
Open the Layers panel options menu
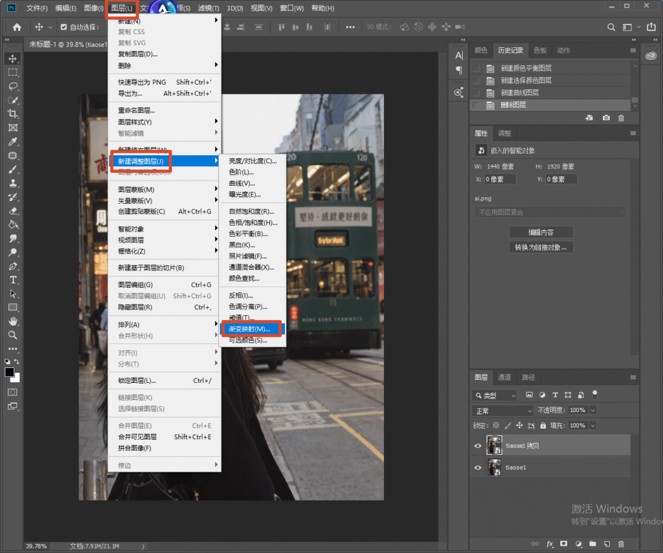(633, 377)
